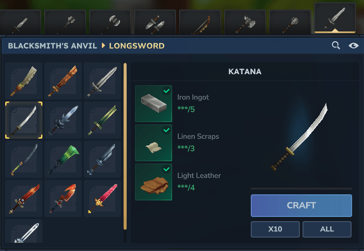Image resolution: width=364 pixels, height=251 pixels.
Task: Click the Iron Ingot ingredient icon
Action: (x=154, y=104)
